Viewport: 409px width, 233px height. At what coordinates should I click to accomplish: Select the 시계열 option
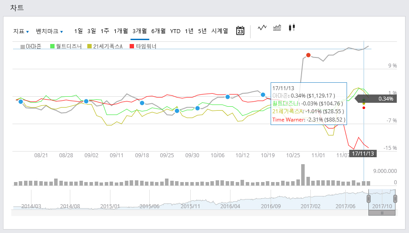click(x=220, y=31)
